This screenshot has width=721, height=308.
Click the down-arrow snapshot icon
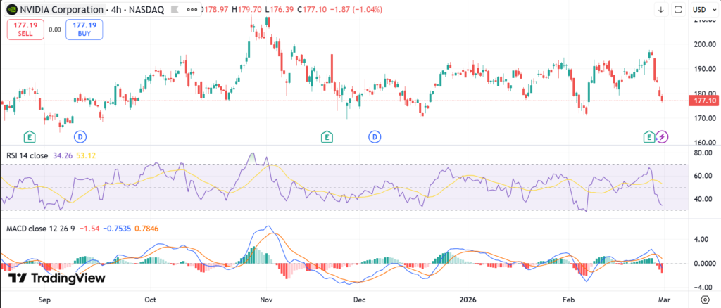pyautogui.click(x=660, y=9)
